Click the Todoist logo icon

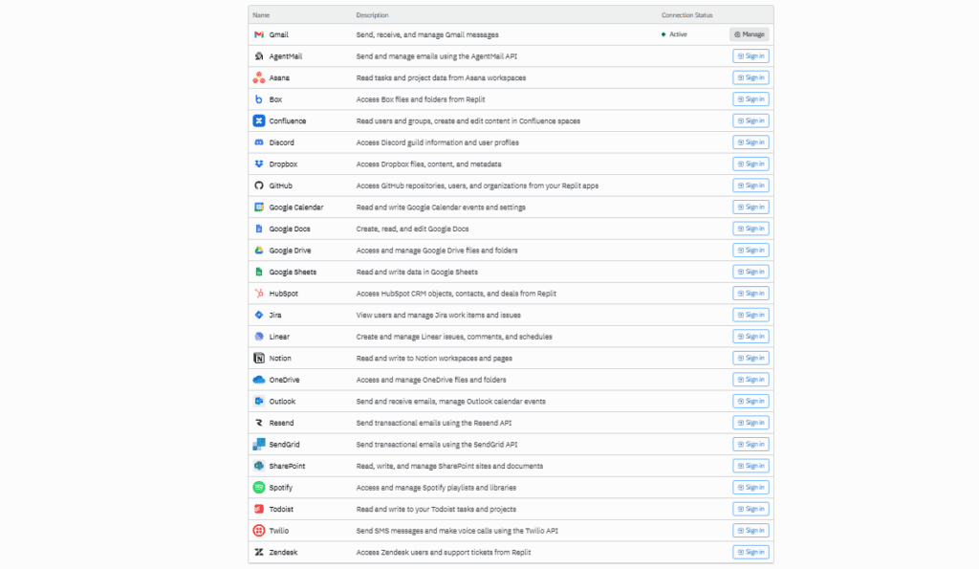coord(258,509)
